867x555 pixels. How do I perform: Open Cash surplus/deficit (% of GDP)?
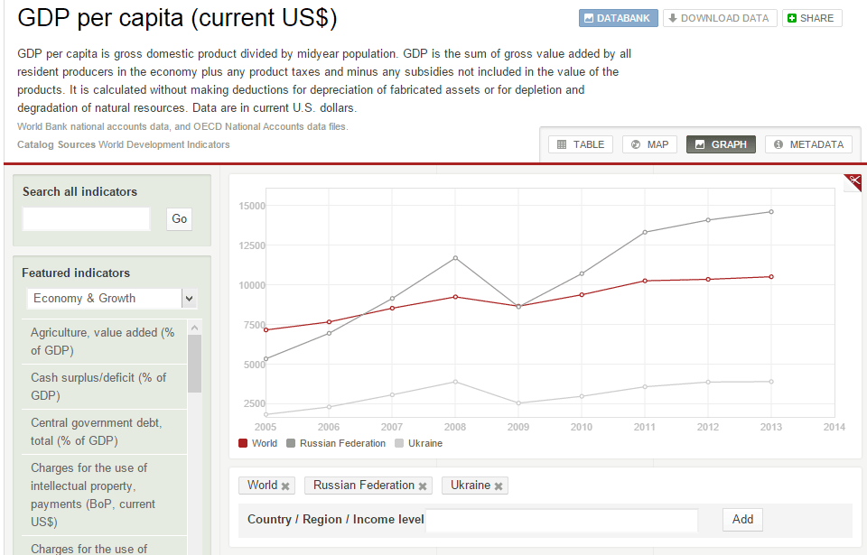(104, 386)
